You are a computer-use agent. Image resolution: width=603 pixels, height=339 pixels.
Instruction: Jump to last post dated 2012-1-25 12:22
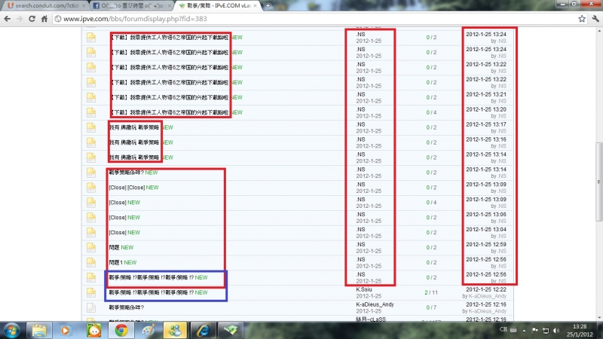[486, 289]
